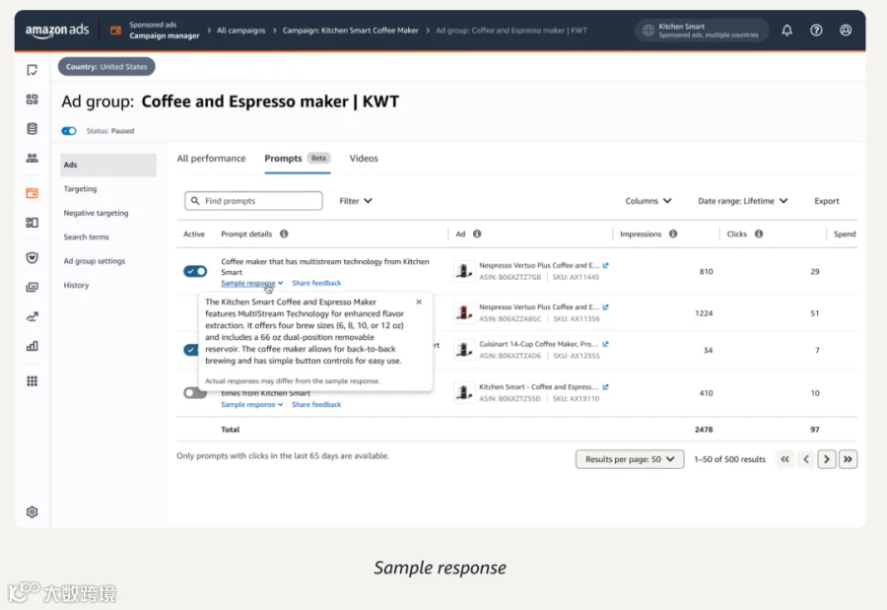Open the bar chart reports sidebar icon
Viewport: 887px width, 610px height.
point(33,346)
